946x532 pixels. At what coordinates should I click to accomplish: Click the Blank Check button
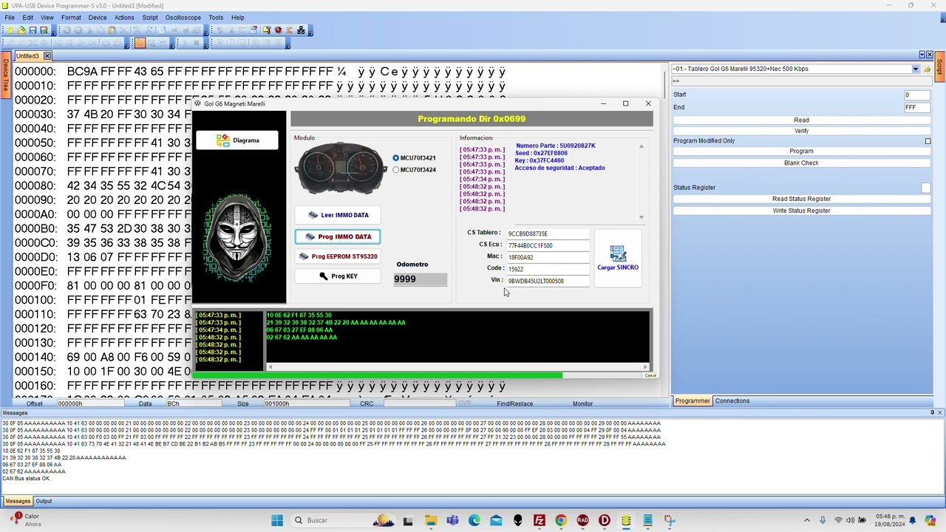point(801,163)
